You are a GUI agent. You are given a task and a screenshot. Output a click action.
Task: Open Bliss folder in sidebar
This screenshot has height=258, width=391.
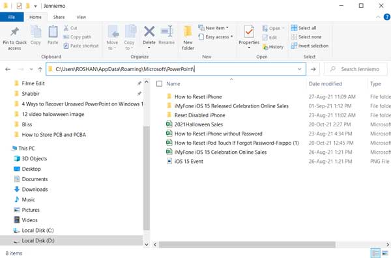pyautogui.click(x=27, y=124)
